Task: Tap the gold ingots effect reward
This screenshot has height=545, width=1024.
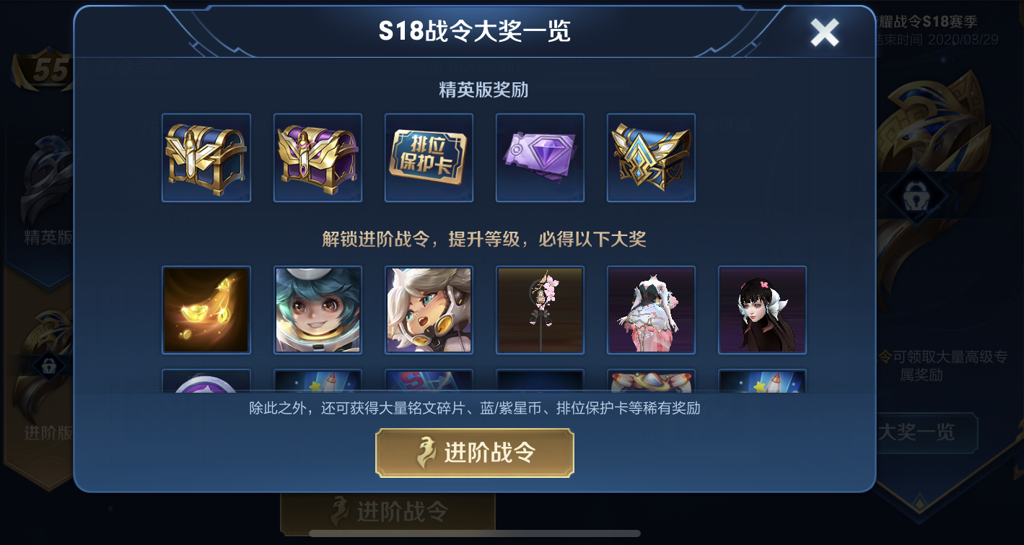Action: pos(206,310)
